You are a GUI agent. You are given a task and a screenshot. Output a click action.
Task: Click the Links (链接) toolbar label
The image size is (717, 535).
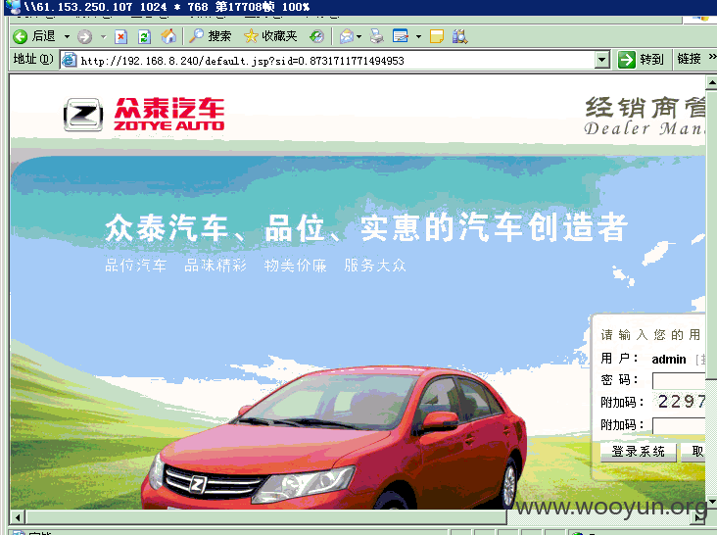click(689, 59)
